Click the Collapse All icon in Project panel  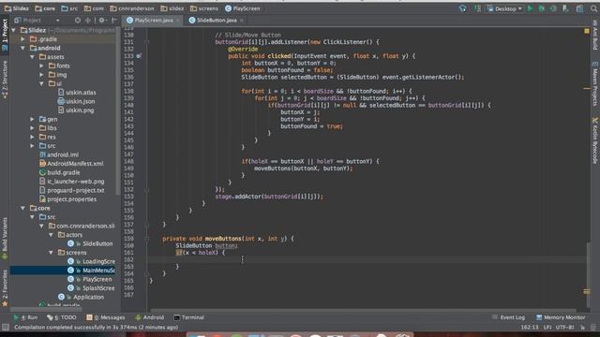(88, 20)
